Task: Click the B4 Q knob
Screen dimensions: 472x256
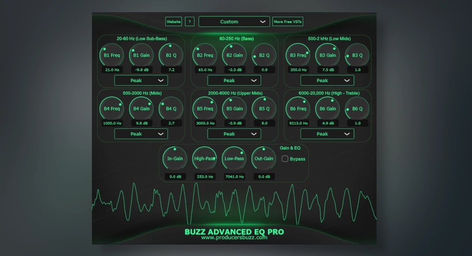Action: 171,109
